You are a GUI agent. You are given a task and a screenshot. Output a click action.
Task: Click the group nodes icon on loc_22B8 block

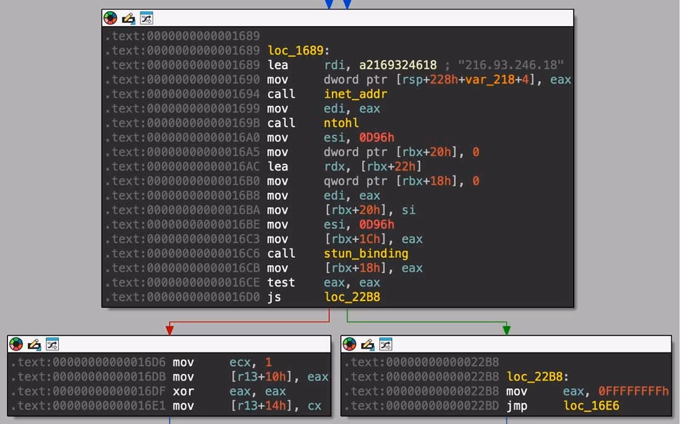[386, 344]
